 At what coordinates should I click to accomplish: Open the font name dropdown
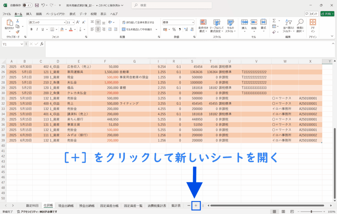point(64,22)
